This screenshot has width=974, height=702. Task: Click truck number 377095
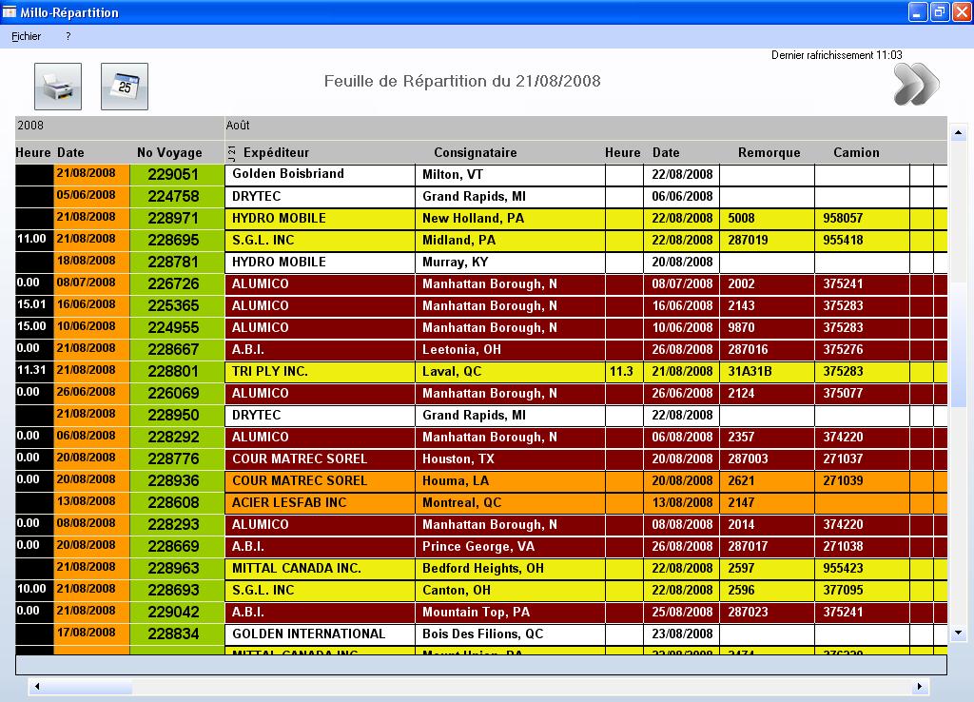[x=862, y=590]
